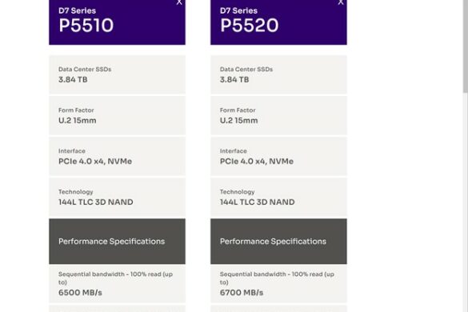Select P5520 sequential read 6700 MB/s cell
The height and width of the screenshot is (312, 468).
click(278, 284)
